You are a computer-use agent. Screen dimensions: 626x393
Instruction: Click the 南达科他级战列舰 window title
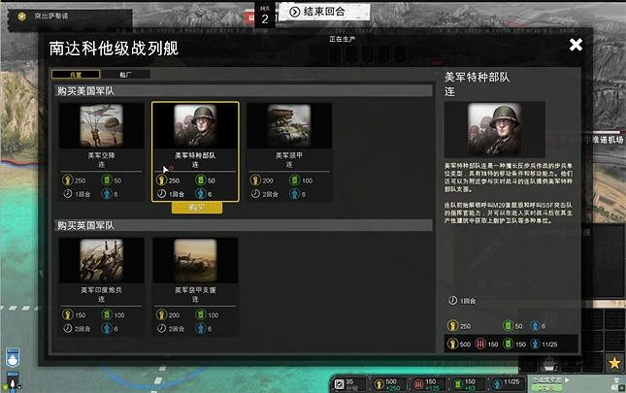pyautogui.click(x=114, y=49)
